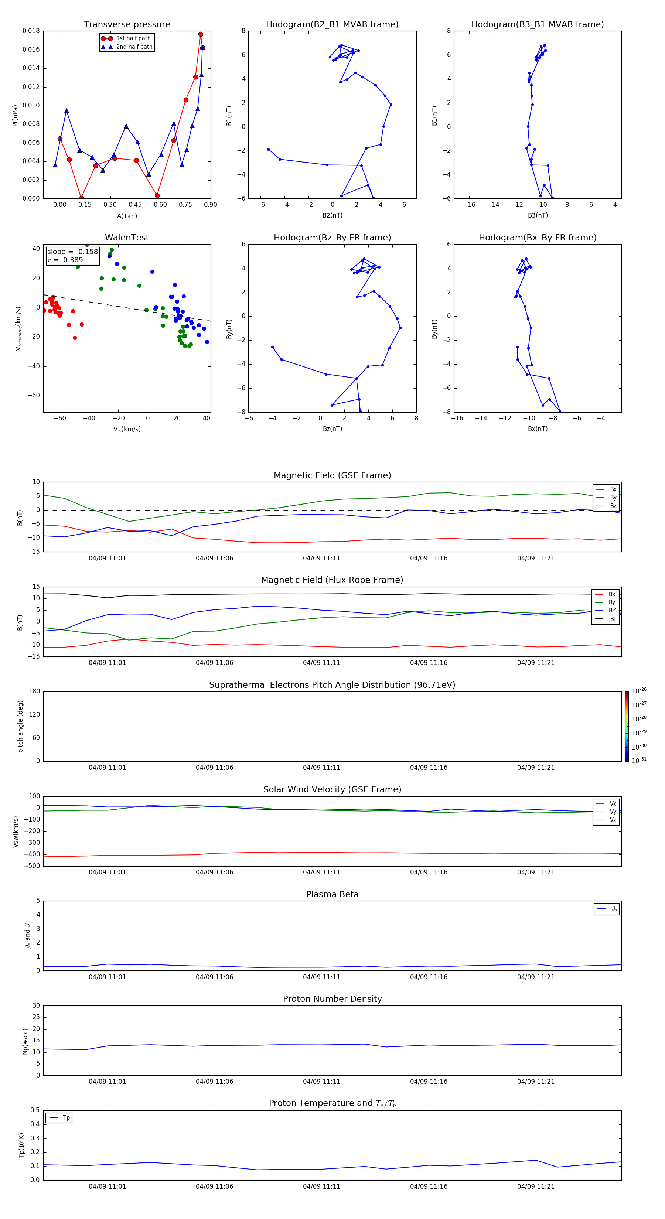This screenshot has width=665, height=1219.
Task: Click the 'B2(nT)' x-axis label
Action: [332, 215]
